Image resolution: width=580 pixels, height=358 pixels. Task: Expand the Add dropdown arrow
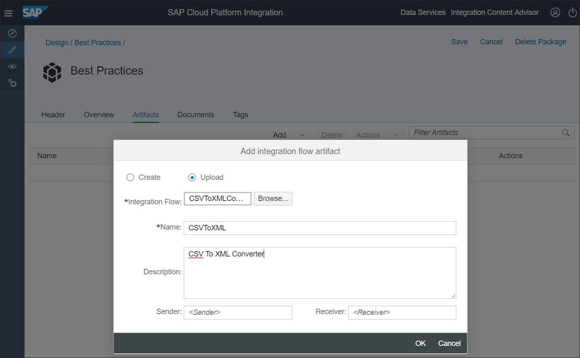click(302, 135)
